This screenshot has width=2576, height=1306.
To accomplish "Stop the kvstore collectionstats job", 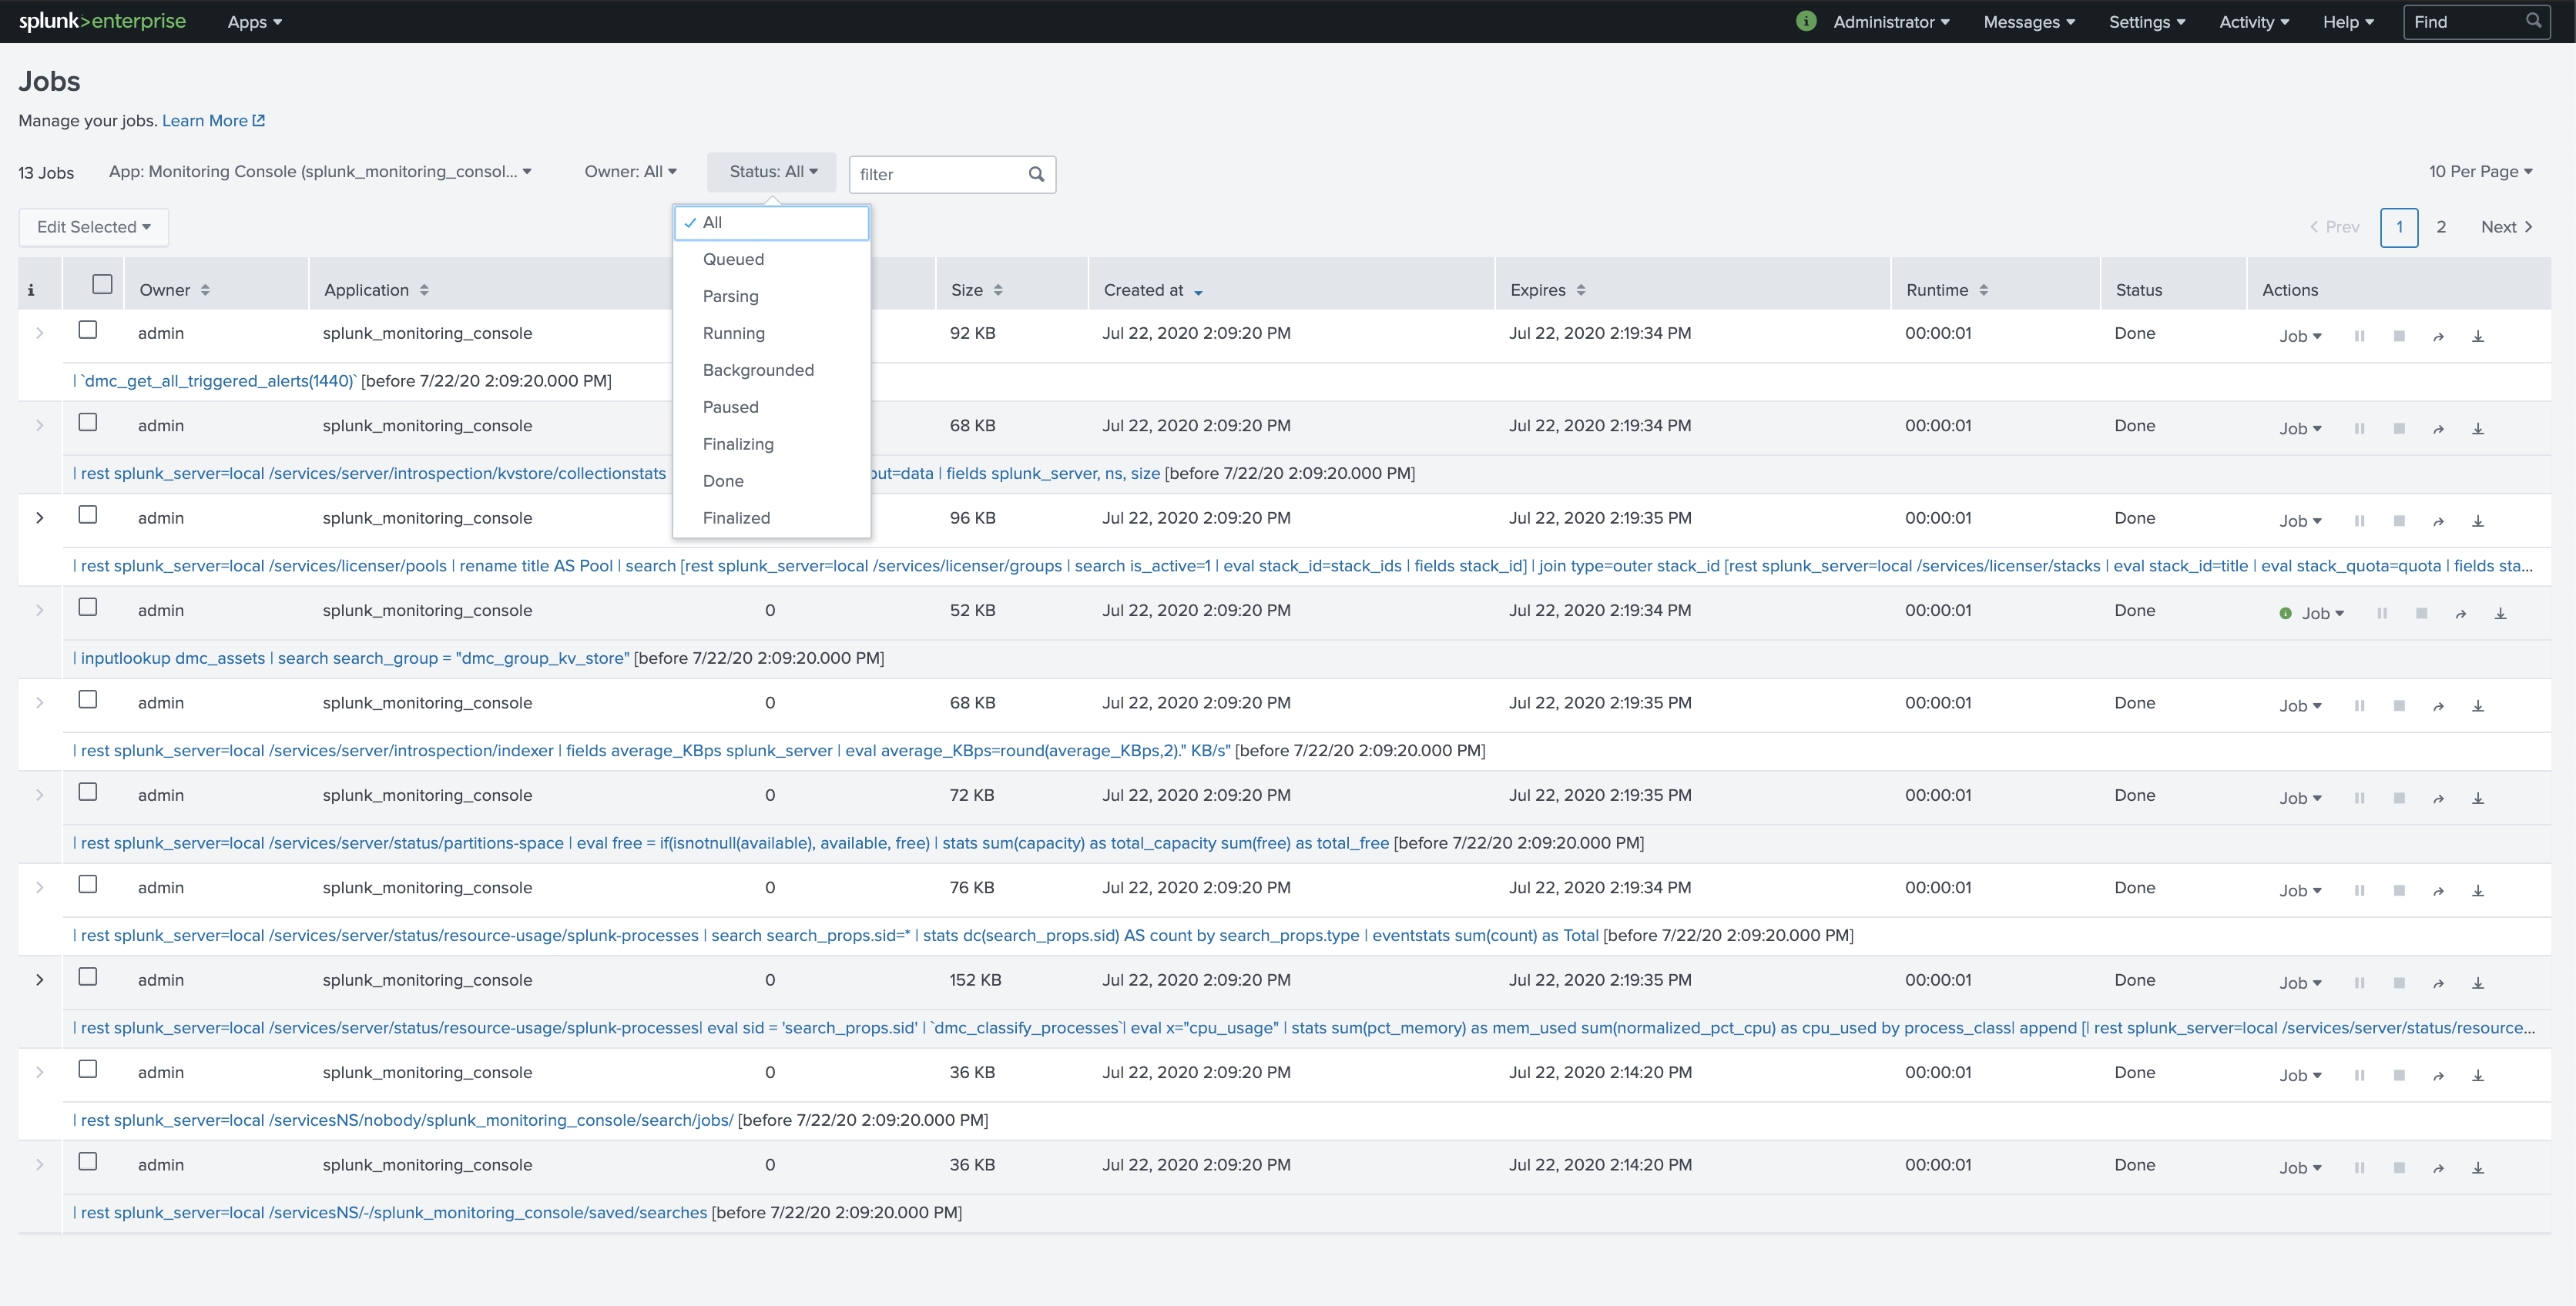I will tap(2399, 428).
